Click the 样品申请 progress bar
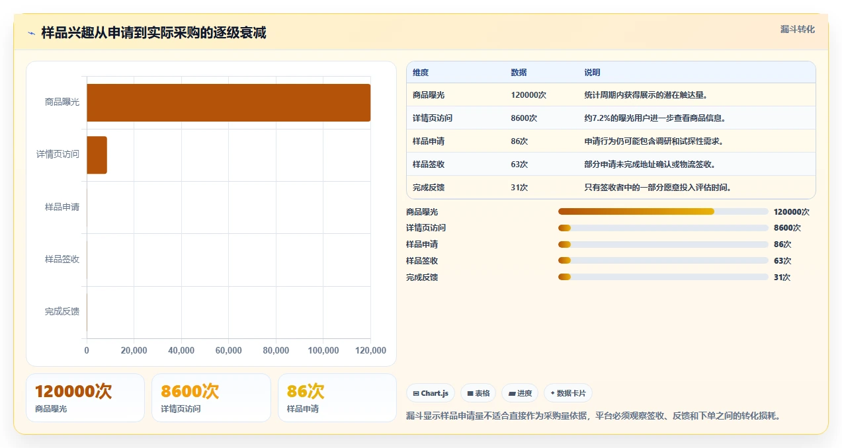The width and height of the screenshot is (842, 448). click(x=663, y=244)
